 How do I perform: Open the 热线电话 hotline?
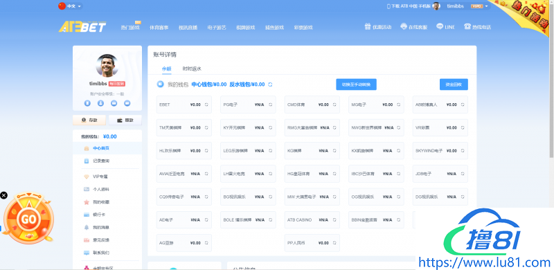click(x=477, y=27)
